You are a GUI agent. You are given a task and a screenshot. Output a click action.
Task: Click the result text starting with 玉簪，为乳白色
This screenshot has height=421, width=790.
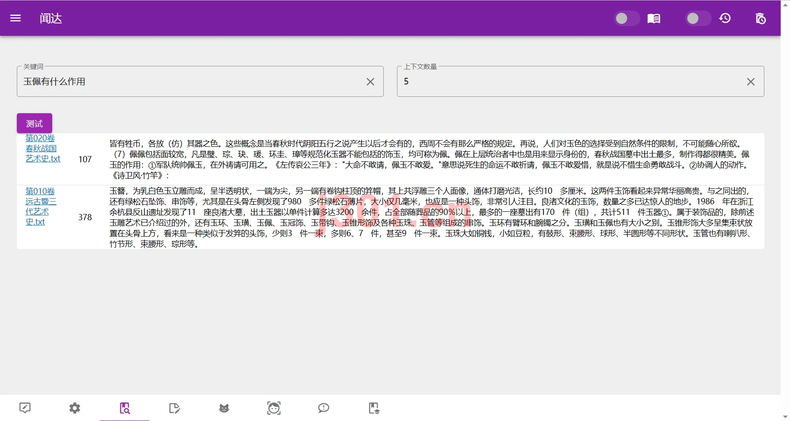[x=432, y=217]
